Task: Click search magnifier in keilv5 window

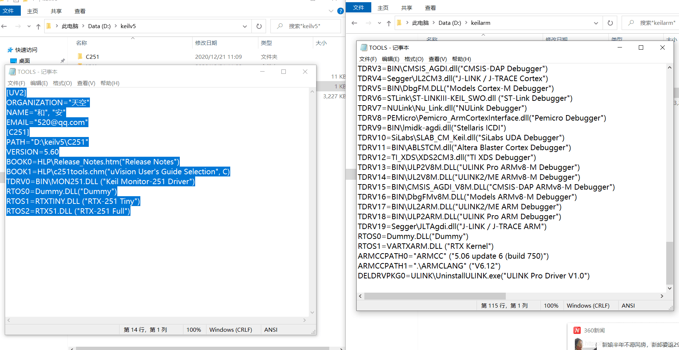Action: pyautogui.click(x=280, y=26)
